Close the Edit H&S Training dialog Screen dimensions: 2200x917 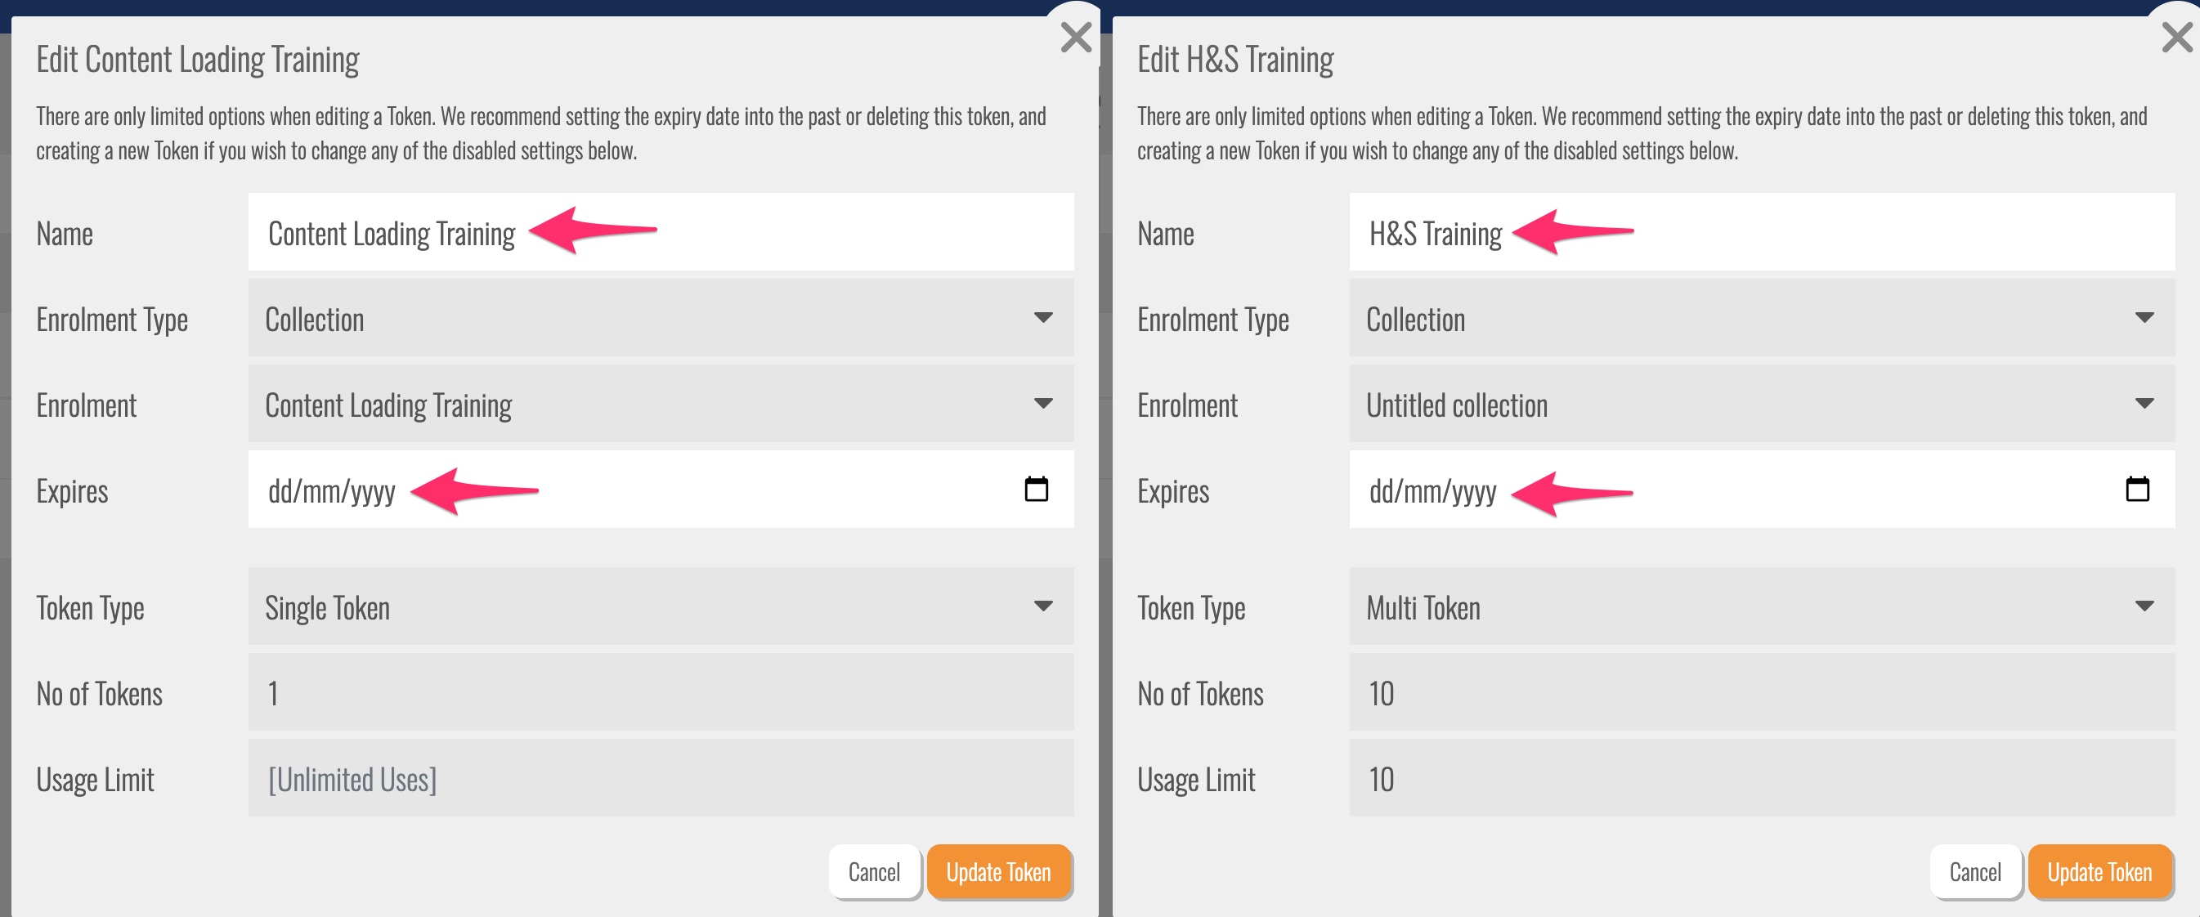2176,37
